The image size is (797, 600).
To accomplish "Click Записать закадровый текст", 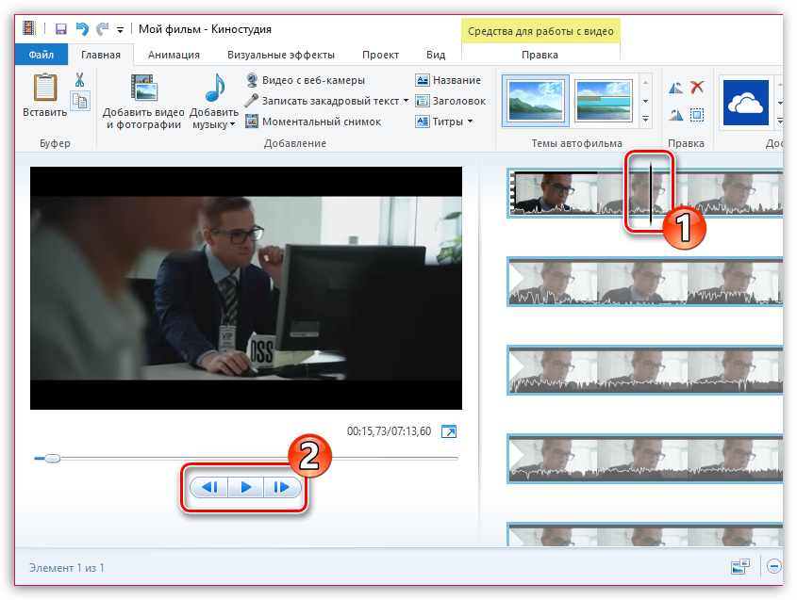I will click(x=324, y=101).
